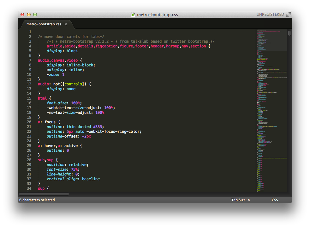Viewport: 310px width, 228px height.
Task: Click 'video' selector on line 7
Action: tap(72, 60)
